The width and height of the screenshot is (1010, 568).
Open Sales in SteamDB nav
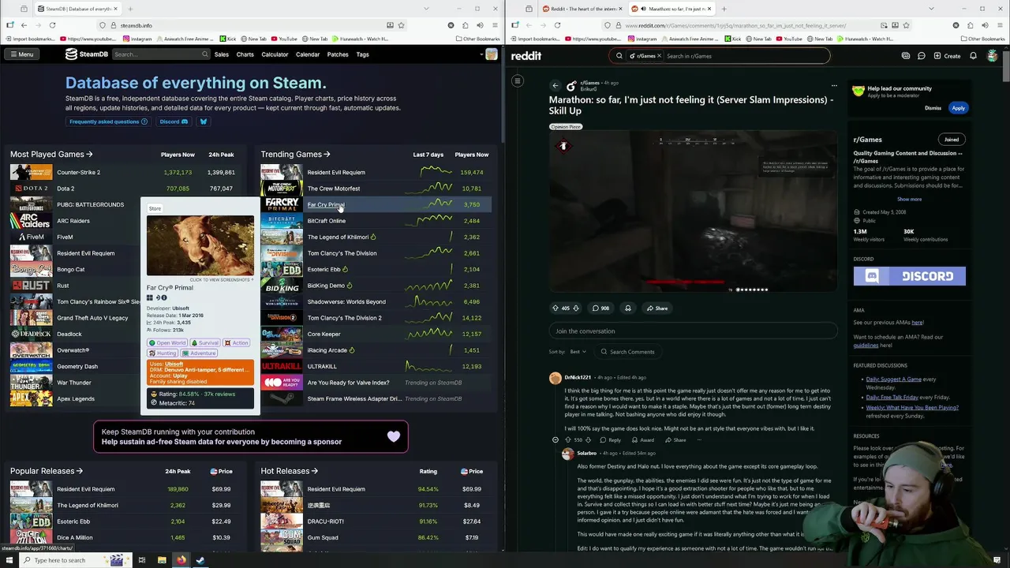222,54
